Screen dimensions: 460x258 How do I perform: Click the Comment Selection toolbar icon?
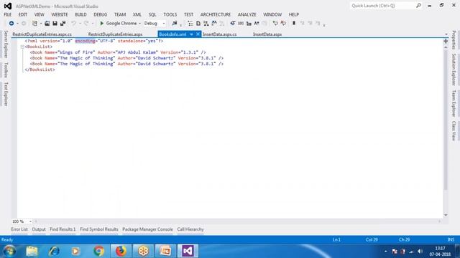(x=275, y=24)
